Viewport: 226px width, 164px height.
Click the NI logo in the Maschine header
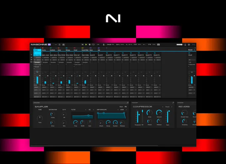(x=193, y=45)
